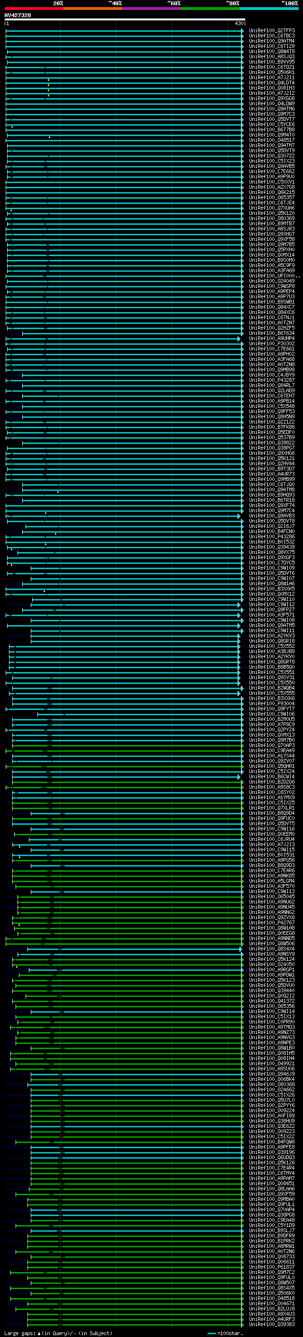303x1337 pixels.
Task: Select the UniRef100_B9VV95 label
Action: 272,62
